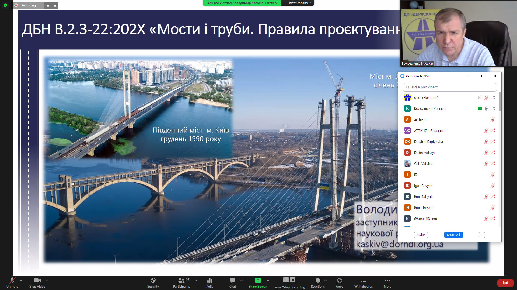Viewport: 517px width, 290px height.
Task: Stop Video using the camera button
Action: coord(37,281)
